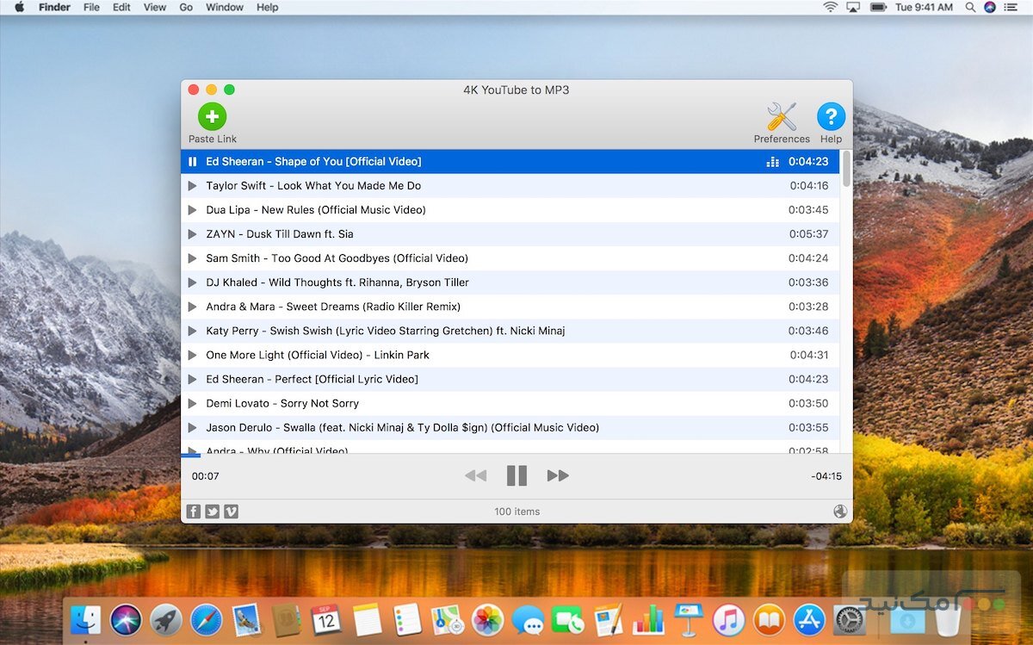Play 'Taylor Swift - Look What You Made Me Do'
Screen dimensions: 1033x645
coord(192,185)
